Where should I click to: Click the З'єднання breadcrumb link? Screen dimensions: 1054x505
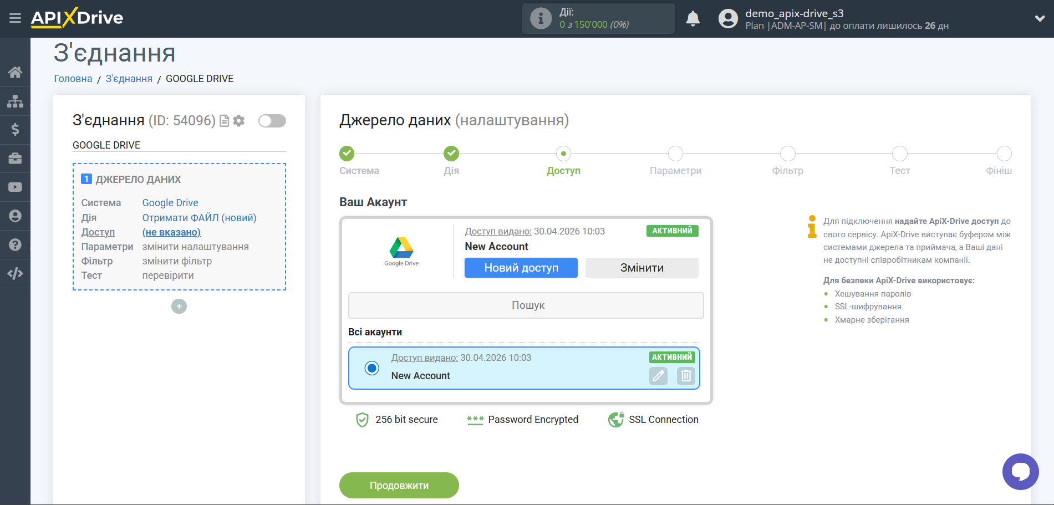click(129, 79)
